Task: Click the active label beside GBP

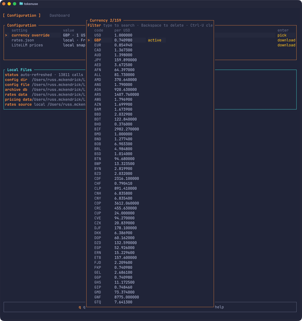Action: 155,40
